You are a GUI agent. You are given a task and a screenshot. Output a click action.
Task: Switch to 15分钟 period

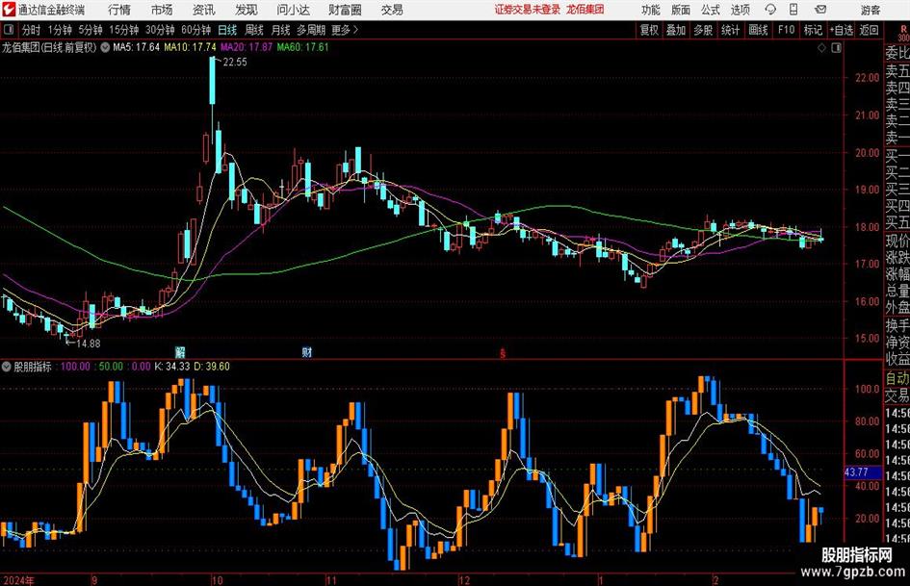(124, 30)
